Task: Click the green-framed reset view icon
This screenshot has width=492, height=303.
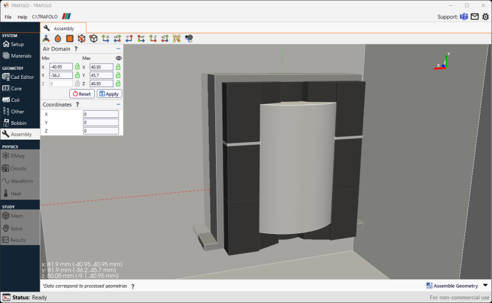Action: point(177,38)
